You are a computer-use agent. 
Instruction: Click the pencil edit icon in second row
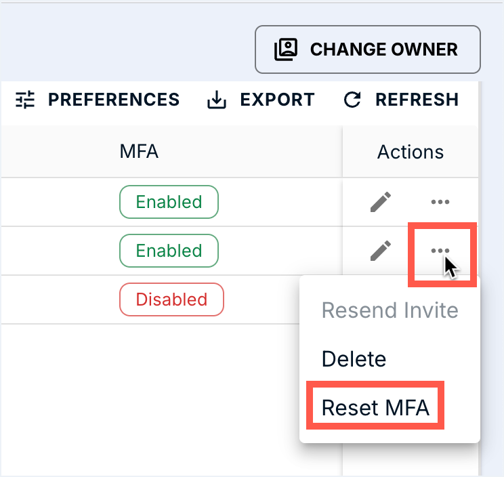(x=381, y=251)
